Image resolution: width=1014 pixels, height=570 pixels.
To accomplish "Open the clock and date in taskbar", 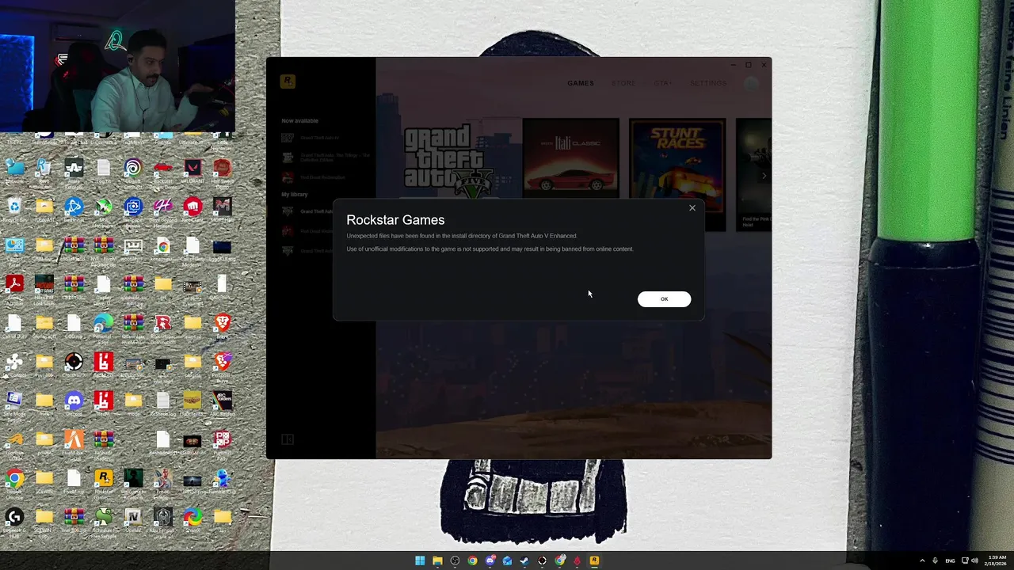I will pyautogui.click(x=997, y=560).
